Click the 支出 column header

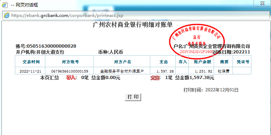click(163, 61)
